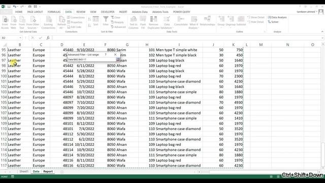The height and width of the screenshot is (183, 325).
Task: Click Sort A to Z icon
Action: (89, 19)
